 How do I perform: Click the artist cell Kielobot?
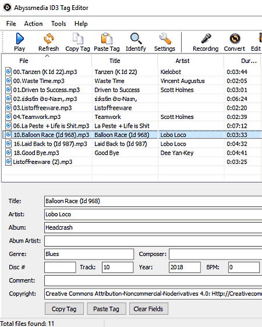pos(171,72)
